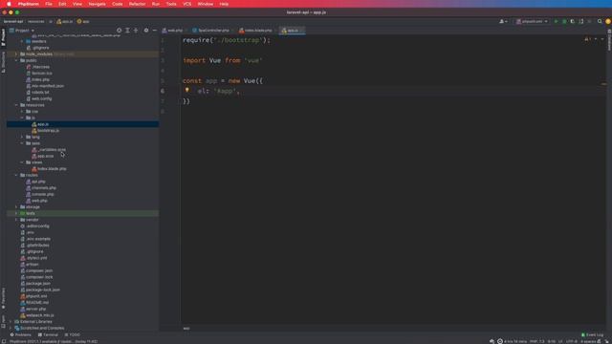Open Search Everywhere magnifier icon

click(600, 21)
